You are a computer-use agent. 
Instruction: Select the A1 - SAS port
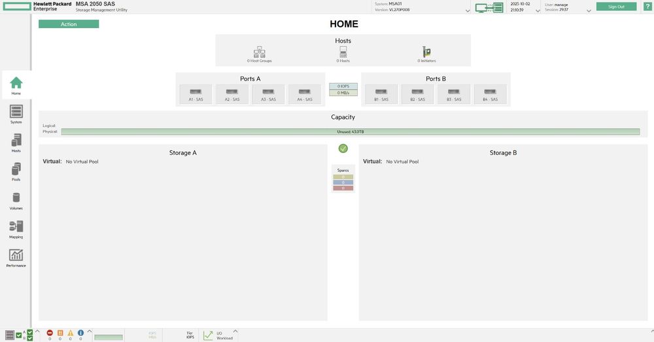pos(196,94)
